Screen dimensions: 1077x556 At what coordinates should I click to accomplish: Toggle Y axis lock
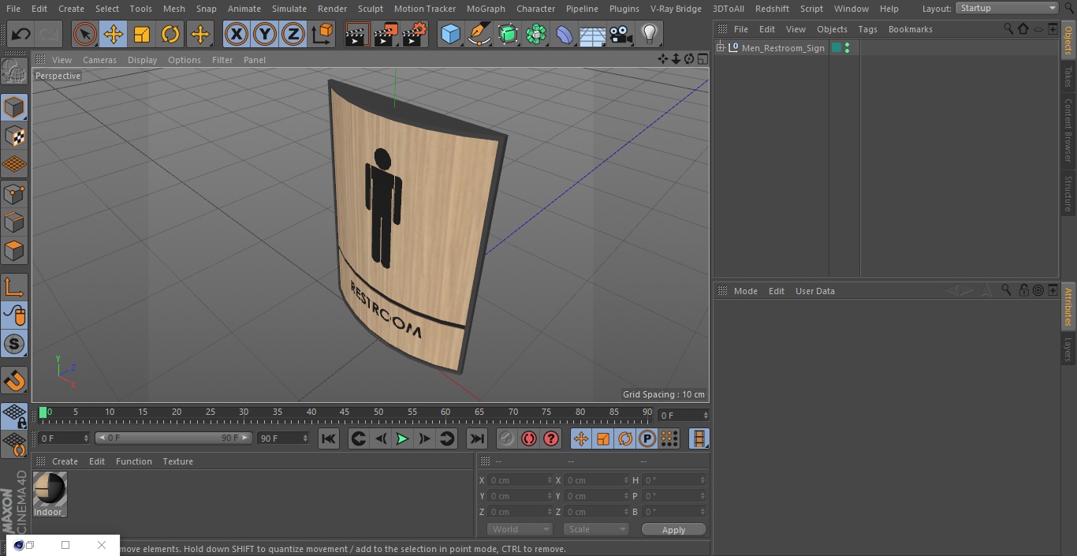click(265, 35)
